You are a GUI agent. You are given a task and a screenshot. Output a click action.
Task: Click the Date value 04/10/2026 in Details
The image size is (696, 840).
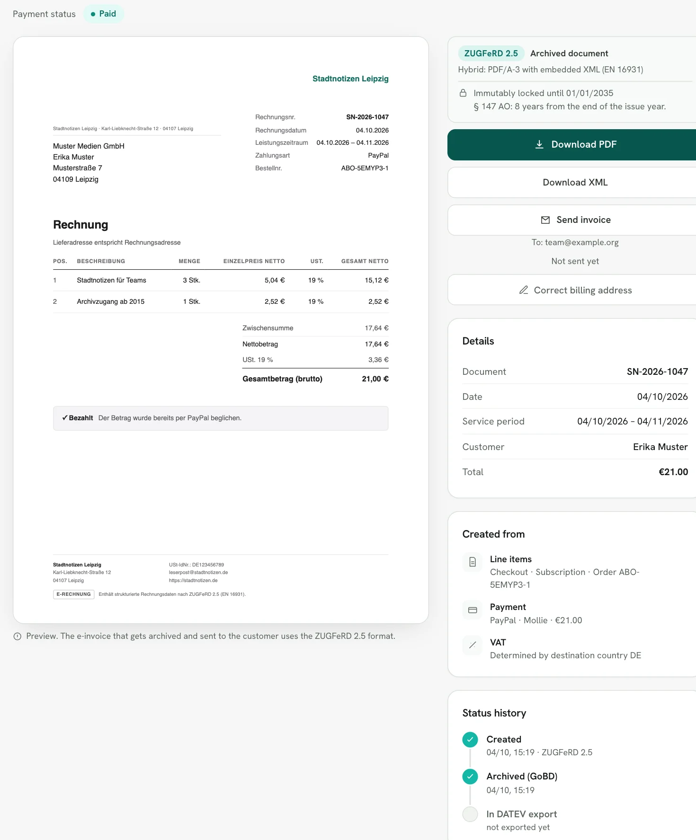click(x=662, y=397)
